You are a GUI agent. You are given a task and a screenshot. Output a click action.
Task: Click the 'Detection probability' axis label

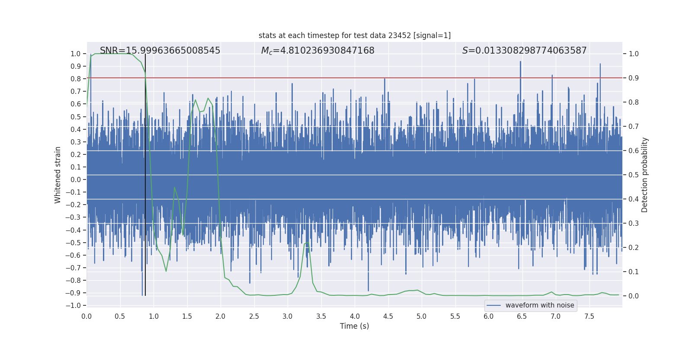click(645, 175)
